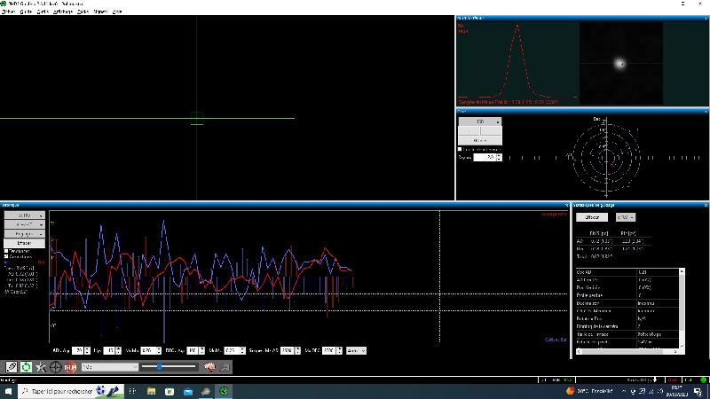Click the Binning de la caméra row

[x=627, y=326]
